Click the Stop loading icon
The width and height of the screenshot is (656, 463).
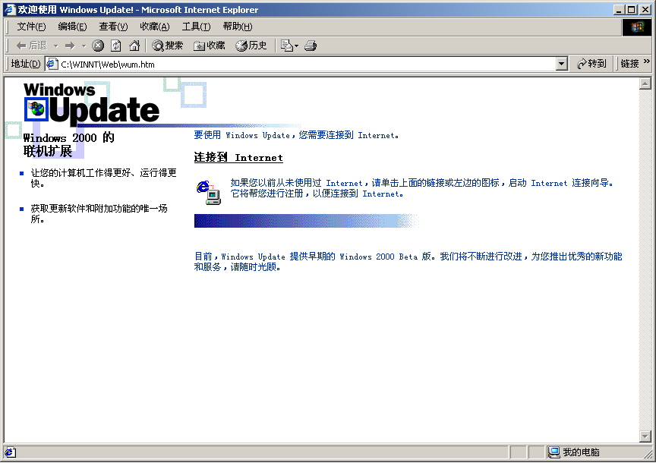pyautogui.click(x=98, y=46)
